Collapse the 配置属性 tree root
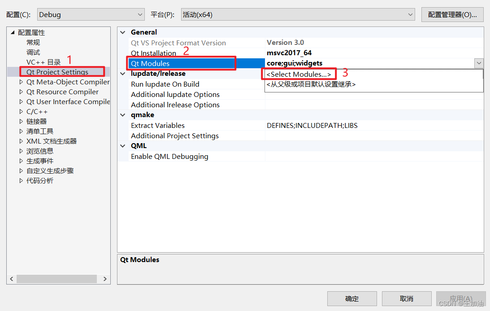The image size is (490, 311). 13,32
